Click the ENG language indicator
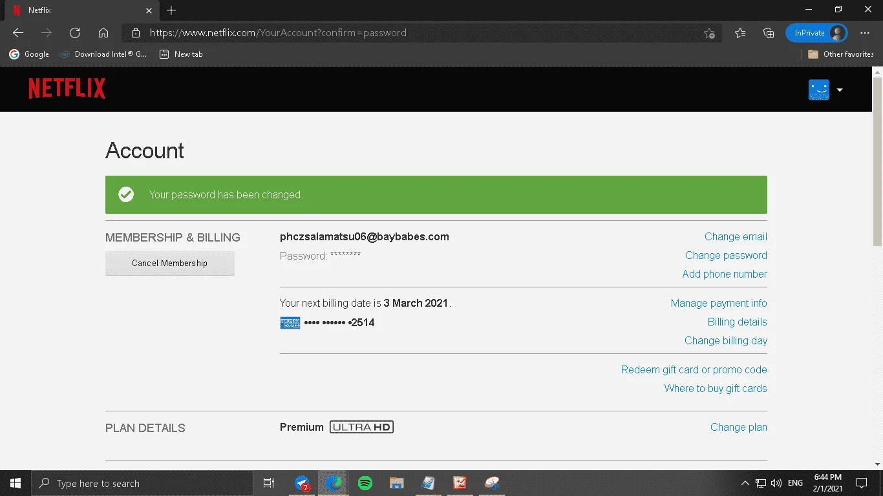This screenshot has height=496, width=883. 796,483
